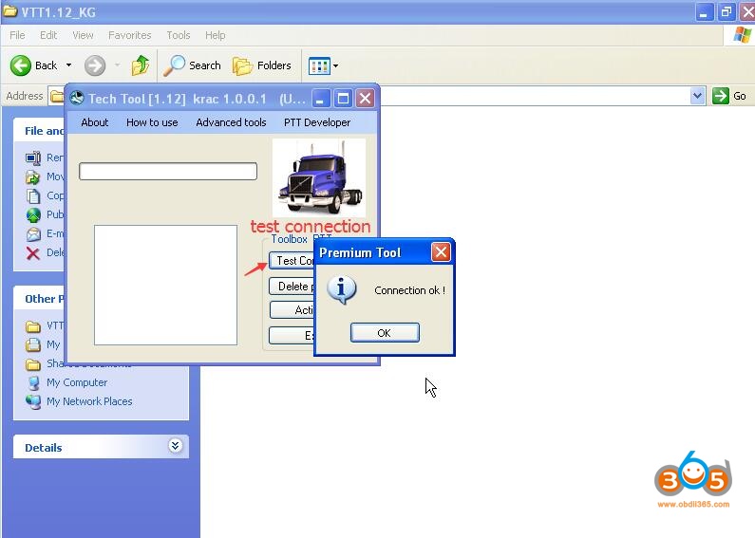Open Explorer Edit menu

coord(48,35)
